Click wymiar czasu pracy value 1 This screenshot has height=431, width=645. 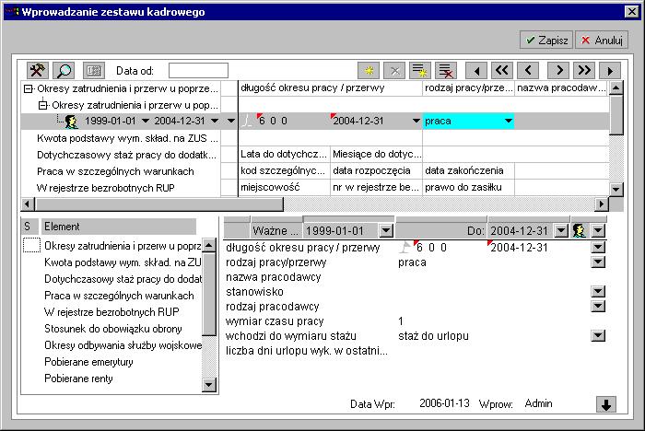pos(401,321)
